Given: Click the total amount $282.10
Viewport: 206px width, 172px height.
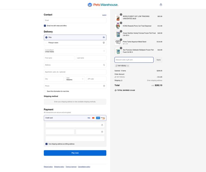Looking at the screenshot, I should pyautogui.click(x=158, y=85).
